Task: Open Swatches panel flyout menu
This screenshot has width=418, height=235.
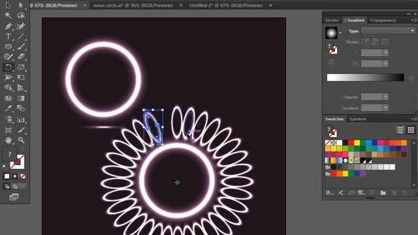Action: tap(413, 119)
